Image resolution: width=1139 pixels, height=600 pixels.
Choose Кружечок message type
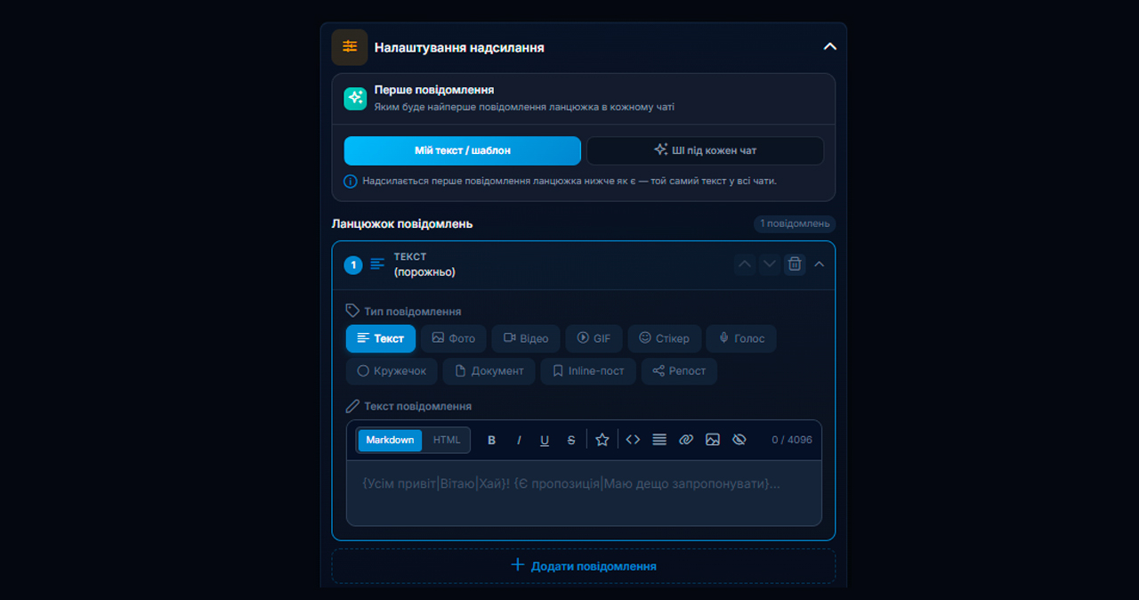[x=392, y=371]
